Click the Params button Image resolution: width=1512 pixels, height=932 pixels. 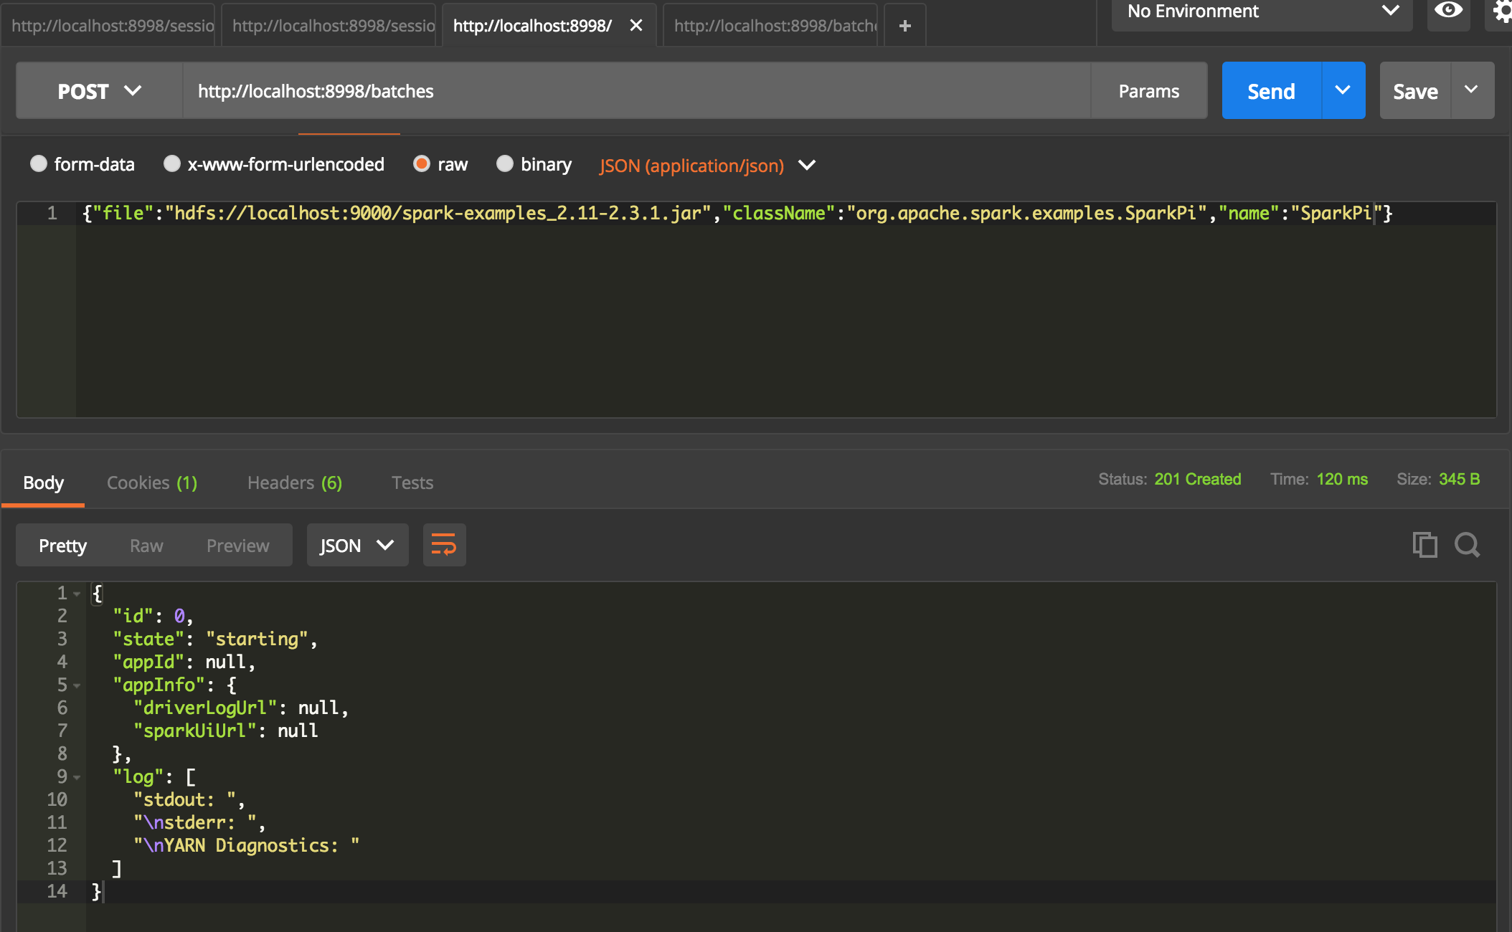point(1148,91)
